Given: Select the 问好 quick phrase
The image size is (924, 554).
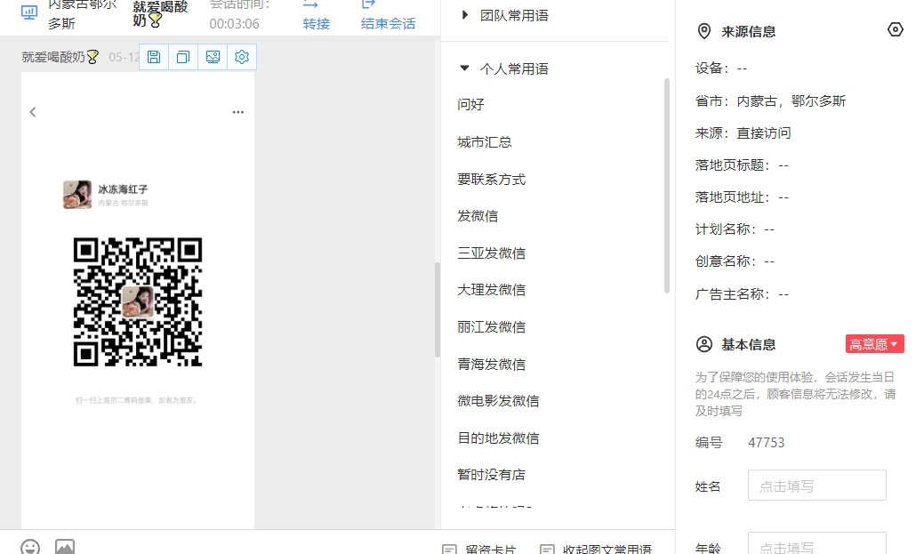Looking at the screenshot, I should coord(470,105).
